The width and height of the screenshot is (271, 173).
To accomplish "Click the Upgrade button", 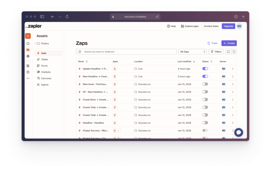I will 228,26.
